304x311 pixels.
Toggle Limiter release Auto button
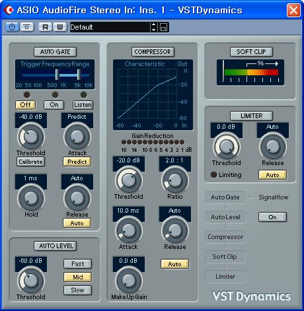272,175
